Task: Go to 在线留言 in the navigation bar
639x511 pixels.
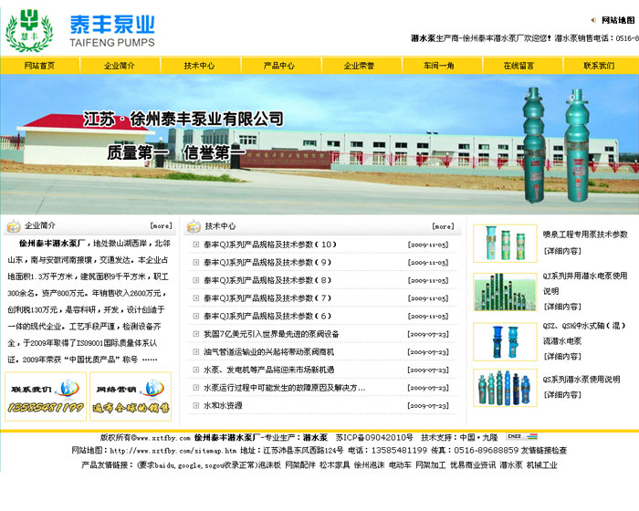Action: tap(519, 66)
